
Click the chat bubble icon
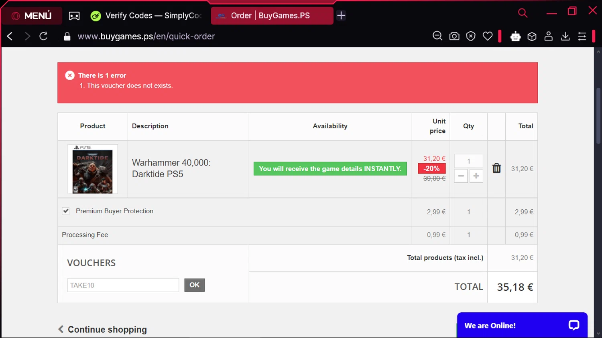coord(574,325)
